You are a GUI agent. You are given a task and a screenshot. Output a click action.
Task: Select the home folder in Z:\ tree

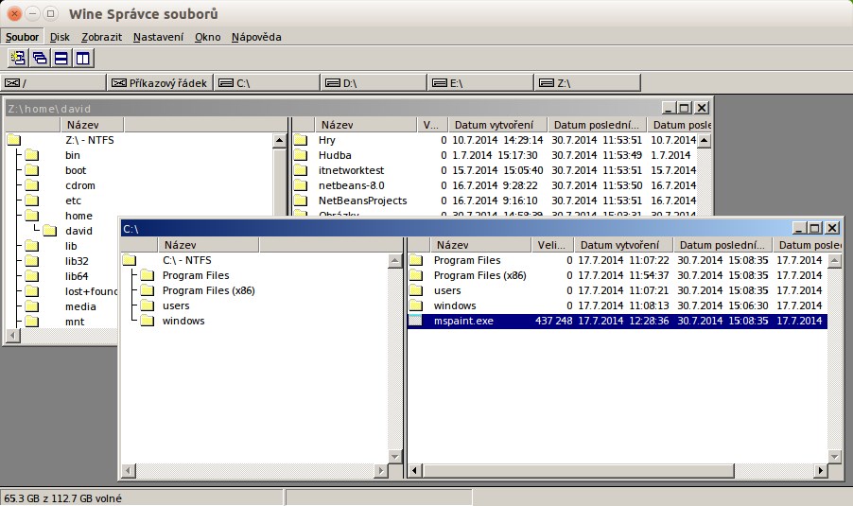(x=78, y=216)
